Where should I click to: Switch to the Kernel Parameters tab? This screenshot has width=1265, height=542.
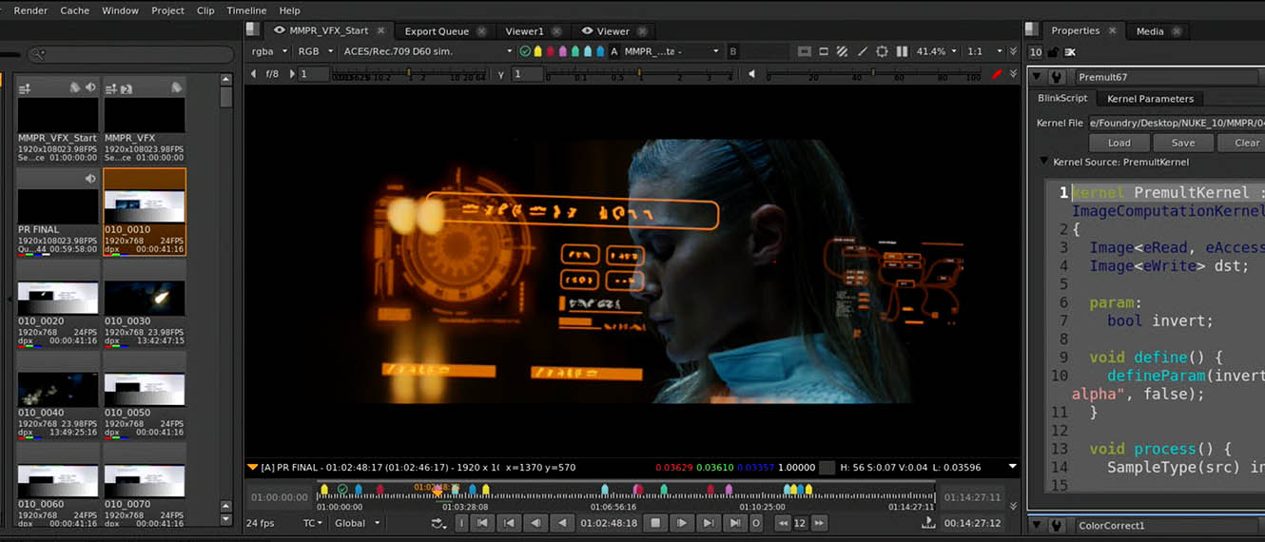click(x=1150, y=99)
